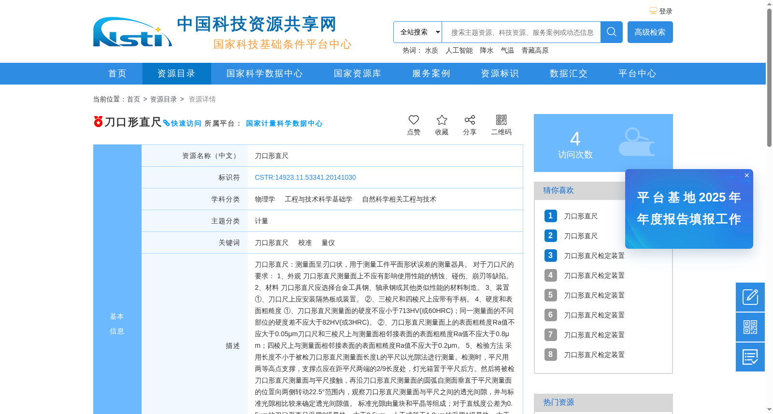
Task: Click breadcrumb 首页 link
Action: click(133, 99)
